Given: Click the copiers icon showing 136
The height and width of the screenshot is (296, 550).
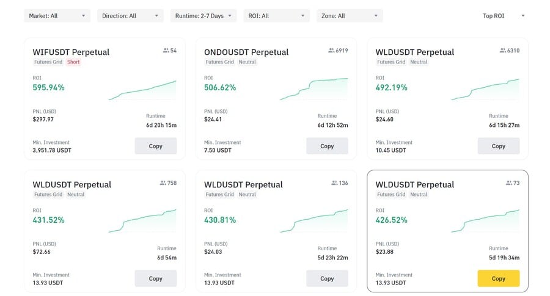Looking at the screenshot, I should click(334, 182).
